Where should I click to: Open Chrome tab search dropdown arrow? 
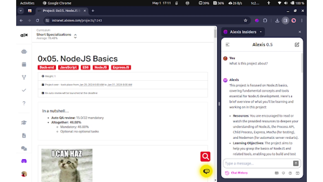(x=21, y=11)
